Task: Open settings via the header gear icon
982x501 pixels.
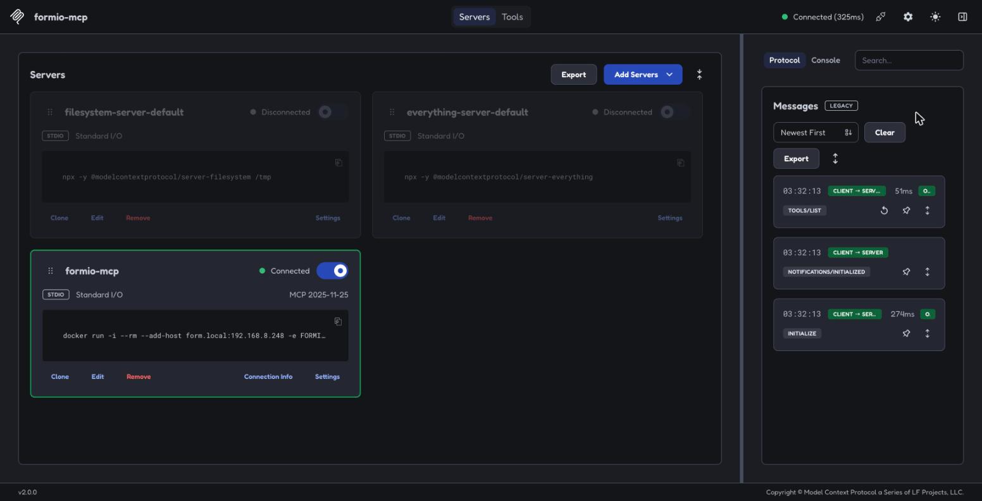Action: point(908,17)
